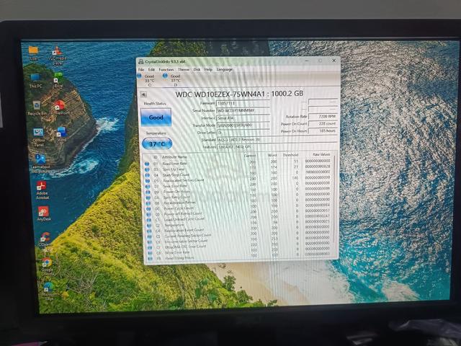The height and width of the screenshot is (346, 461).
Task: Click the Power On Count value field
Action: click(322, 123)
